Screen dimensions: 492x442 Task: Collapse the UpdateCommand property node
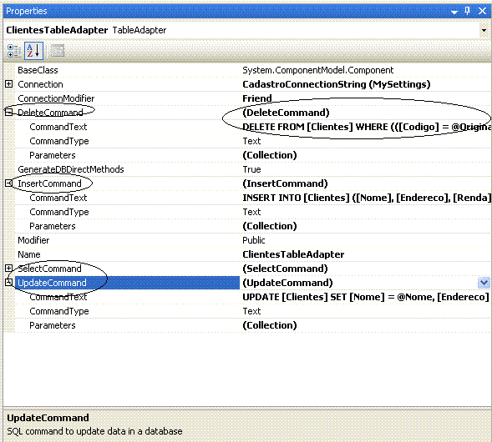click(9, 282)
